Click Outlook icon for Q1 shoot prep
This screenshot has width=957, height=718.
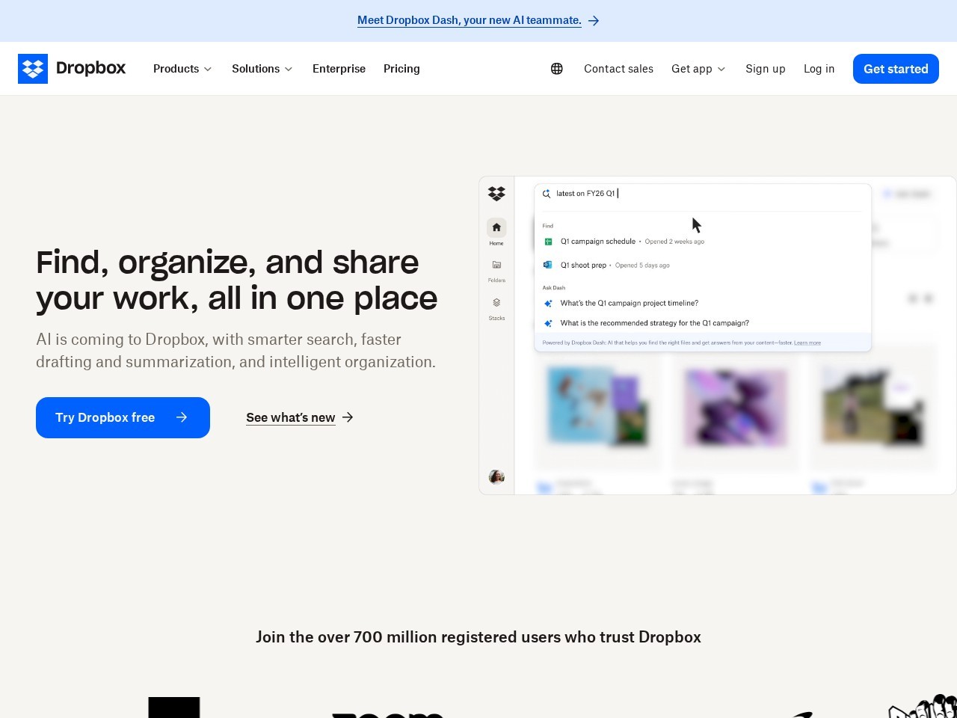(548, 265)
